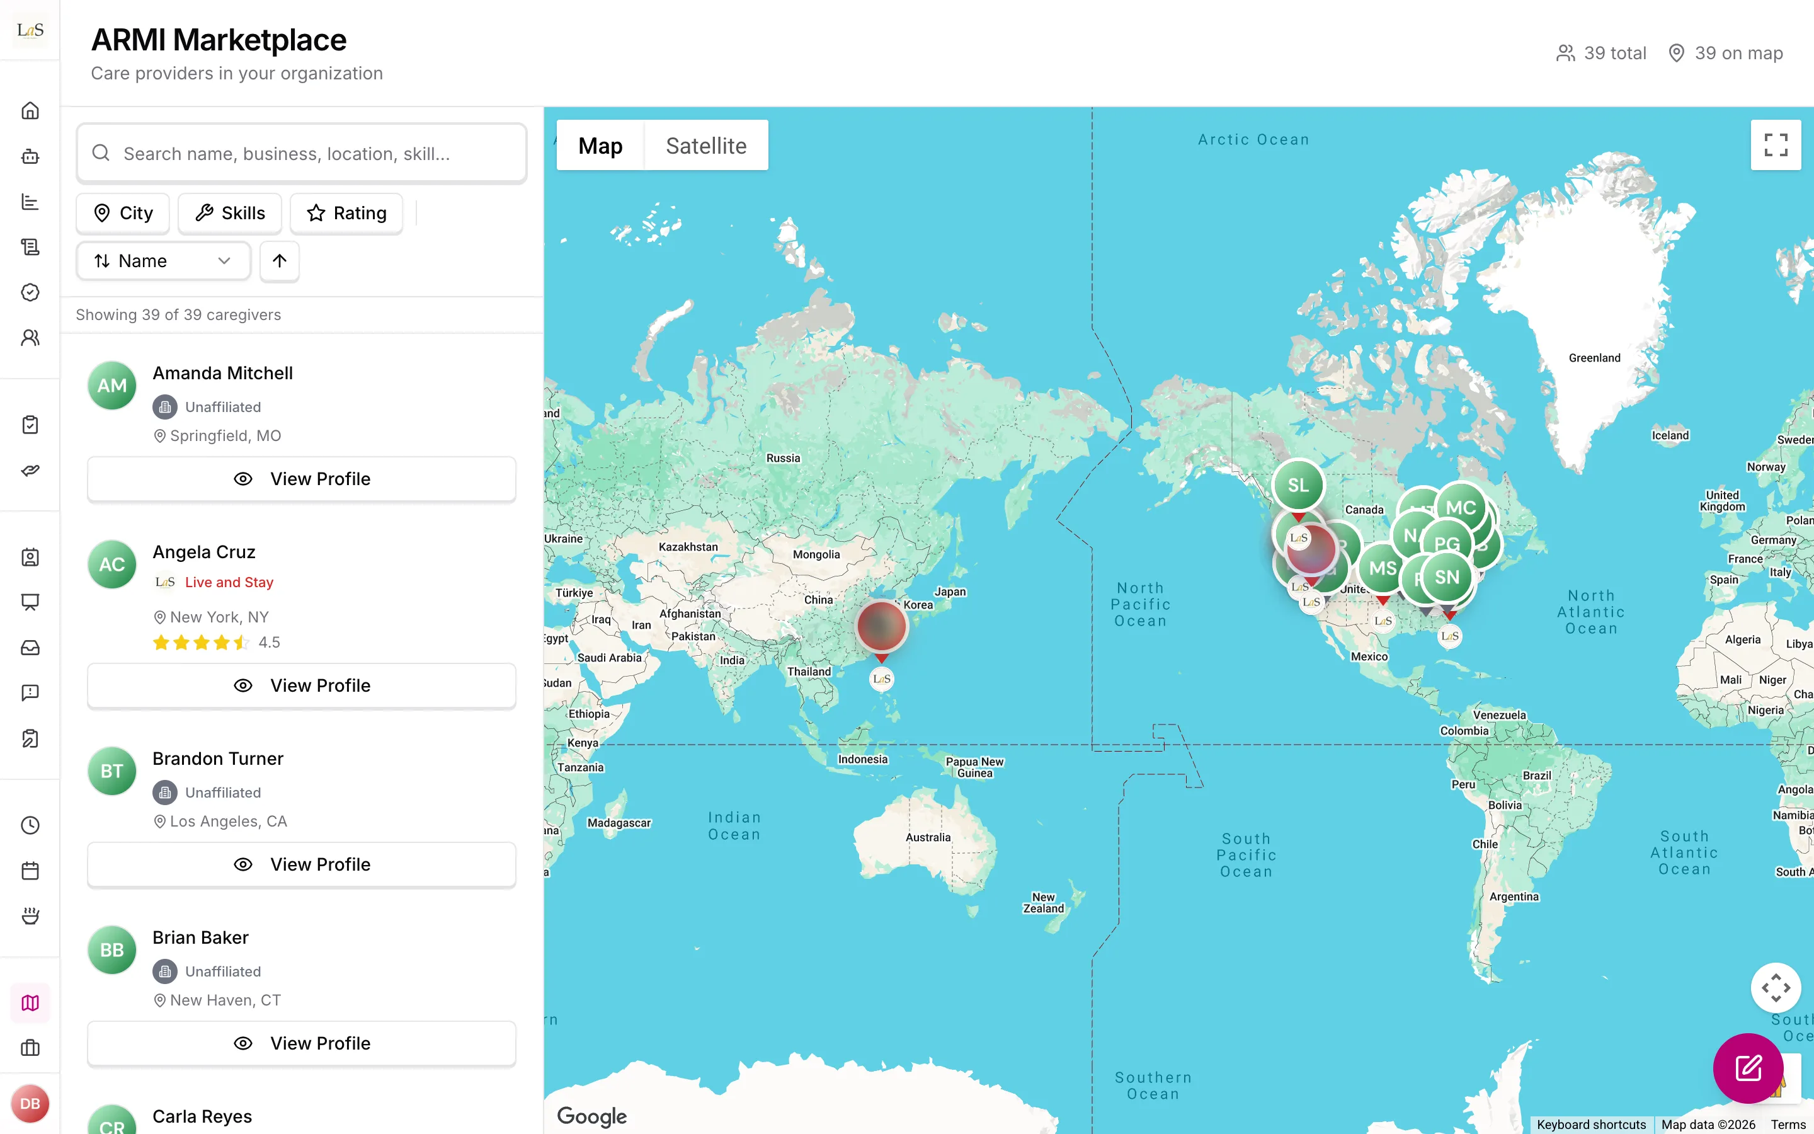The image size is (1814, 1134).
Task: Open the map camera pan control
Action: tap(1776, 988)
